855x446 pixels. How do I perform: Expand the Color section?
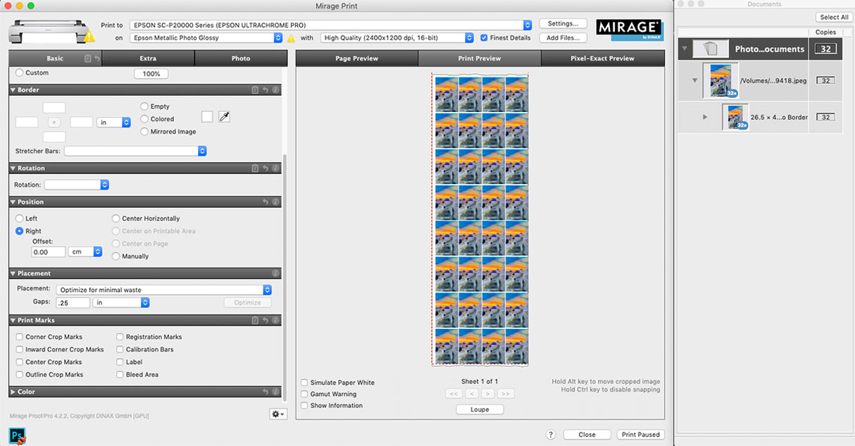coord(13,392)
